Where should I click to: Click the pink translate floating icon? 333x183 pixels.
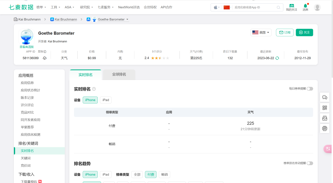(328, 149)
